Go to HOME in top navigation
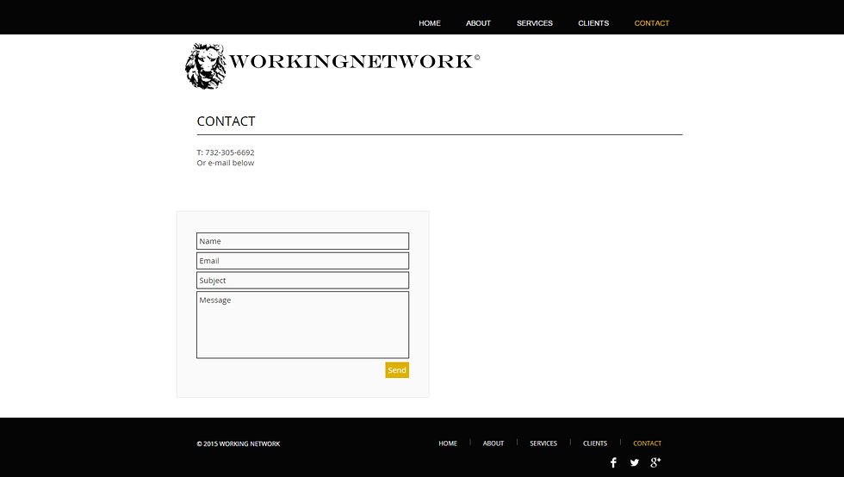The image size is (844, 477). 430,23
